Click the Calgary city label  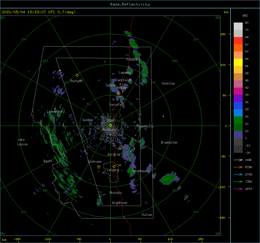coord(113,170)
